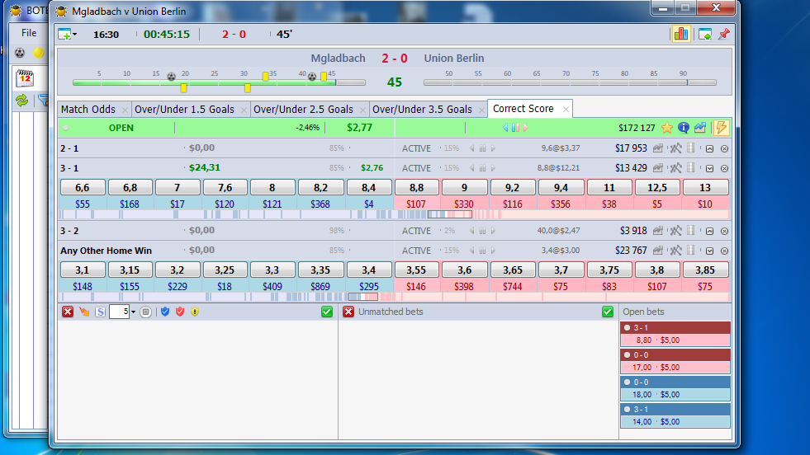The height and width of the screenshot is (455, 810).
Task: Click the Any Other Home Win ladder strip
Action: (x=394, y=297)
